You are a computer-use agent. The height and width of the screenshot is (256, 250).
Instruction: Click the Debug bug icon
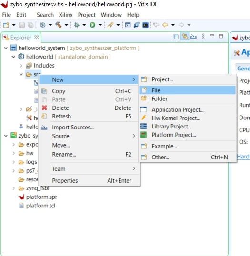coord(77,25)
